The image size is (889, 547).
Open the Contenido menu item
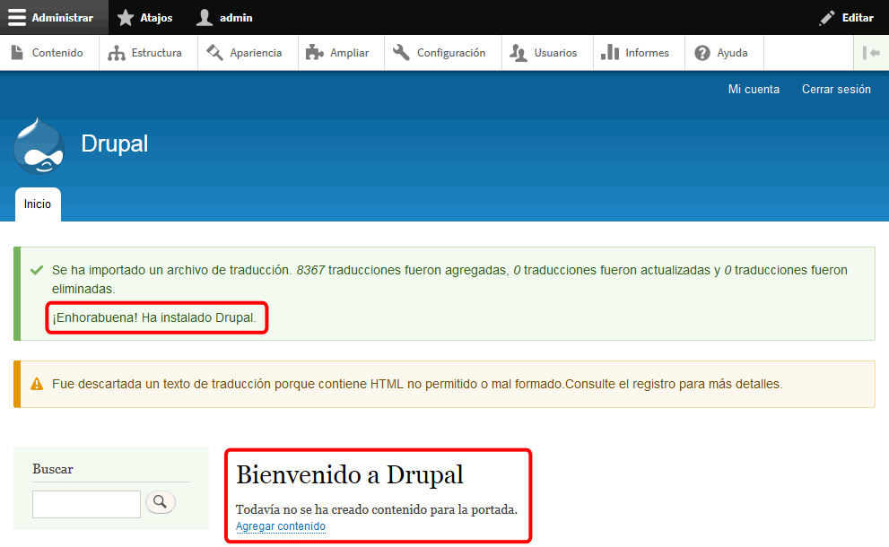click(x=49, y=53)
